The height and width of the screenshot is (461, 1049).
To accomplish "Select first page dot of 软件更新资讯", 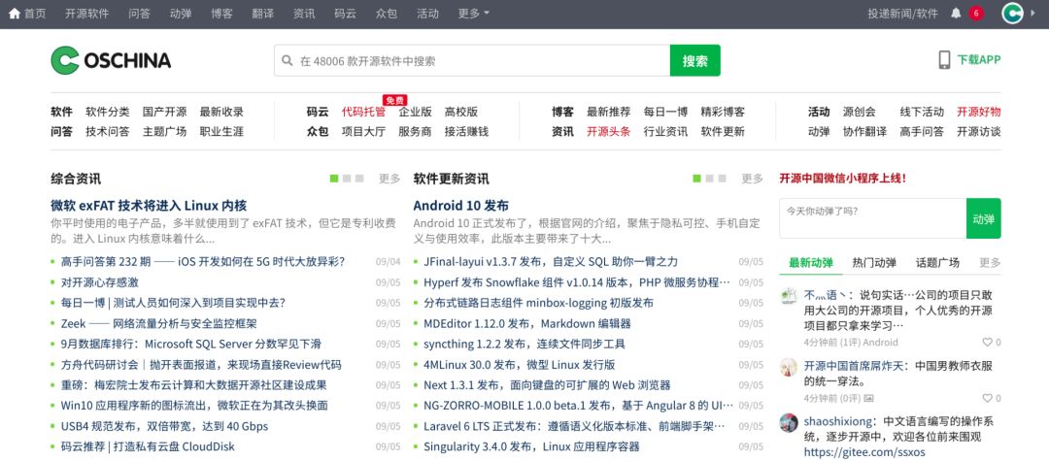I will (697, 179).
